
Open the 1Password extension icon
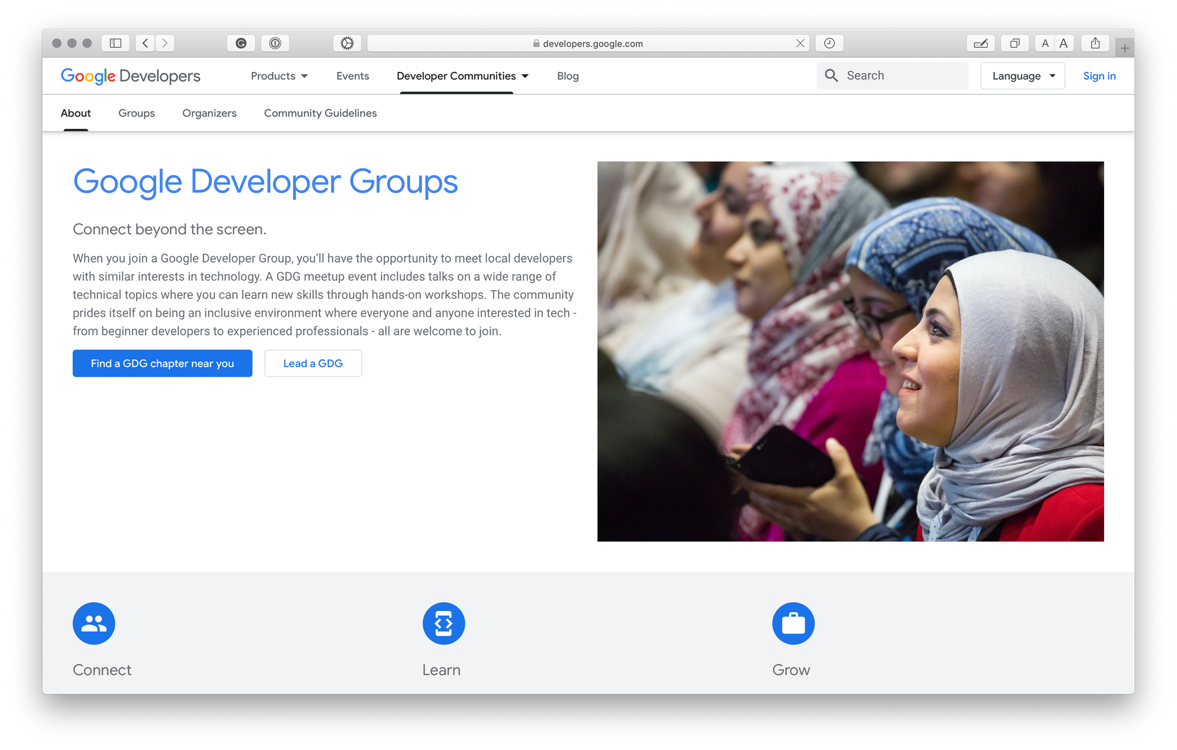coord(275,43)
